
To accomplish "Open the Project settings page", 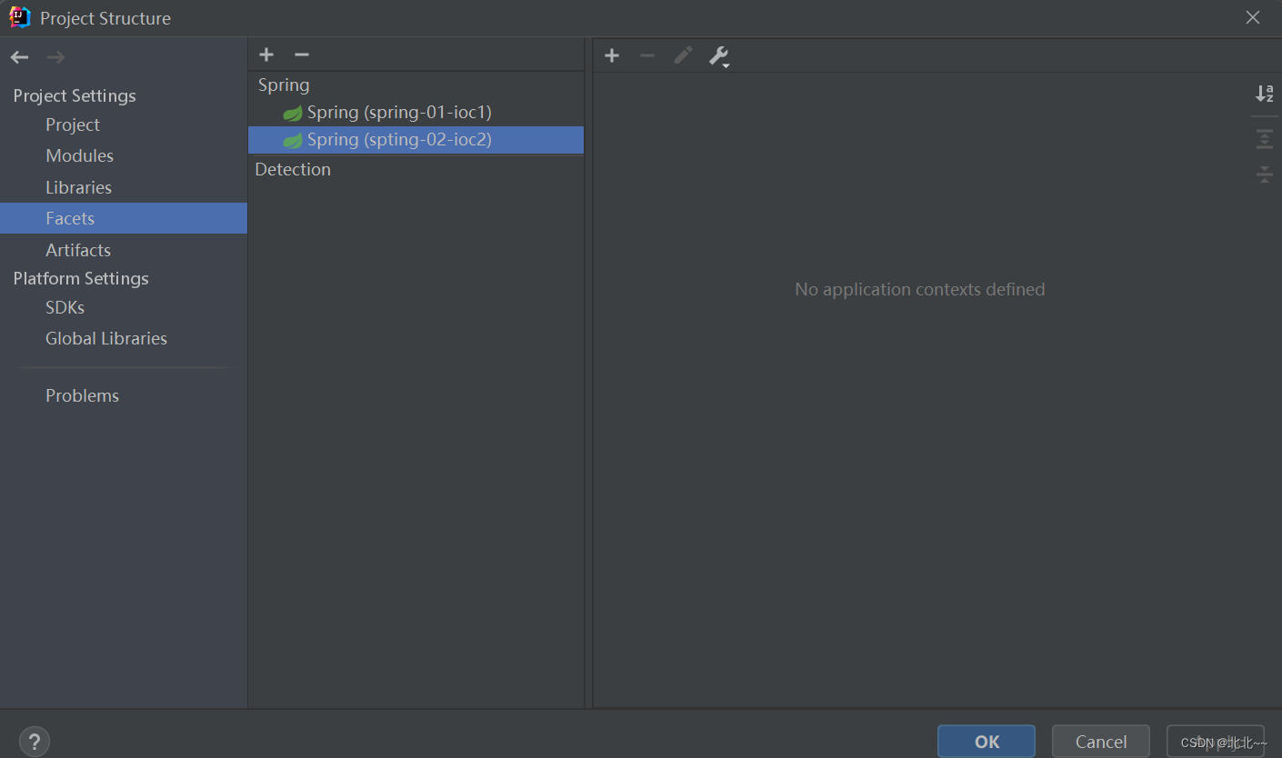I will 73,125.
